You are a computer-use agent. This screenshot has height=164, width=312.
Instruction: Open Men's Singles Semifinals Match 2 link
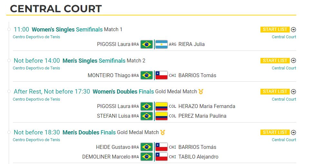click(104, 60)
